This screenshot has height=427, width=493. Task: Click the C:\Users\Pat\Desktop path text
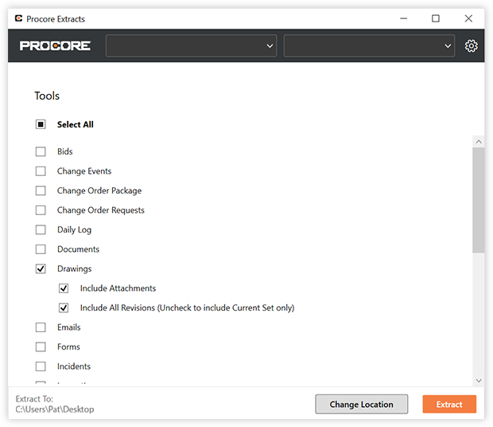(x=55, y=409)
